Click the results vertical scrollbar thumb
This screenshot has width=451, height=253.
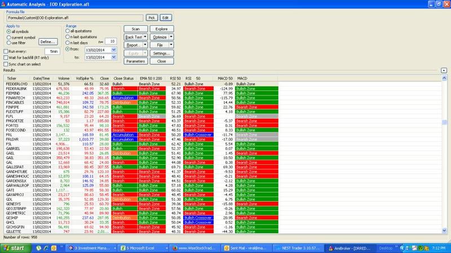coord(444,123)
